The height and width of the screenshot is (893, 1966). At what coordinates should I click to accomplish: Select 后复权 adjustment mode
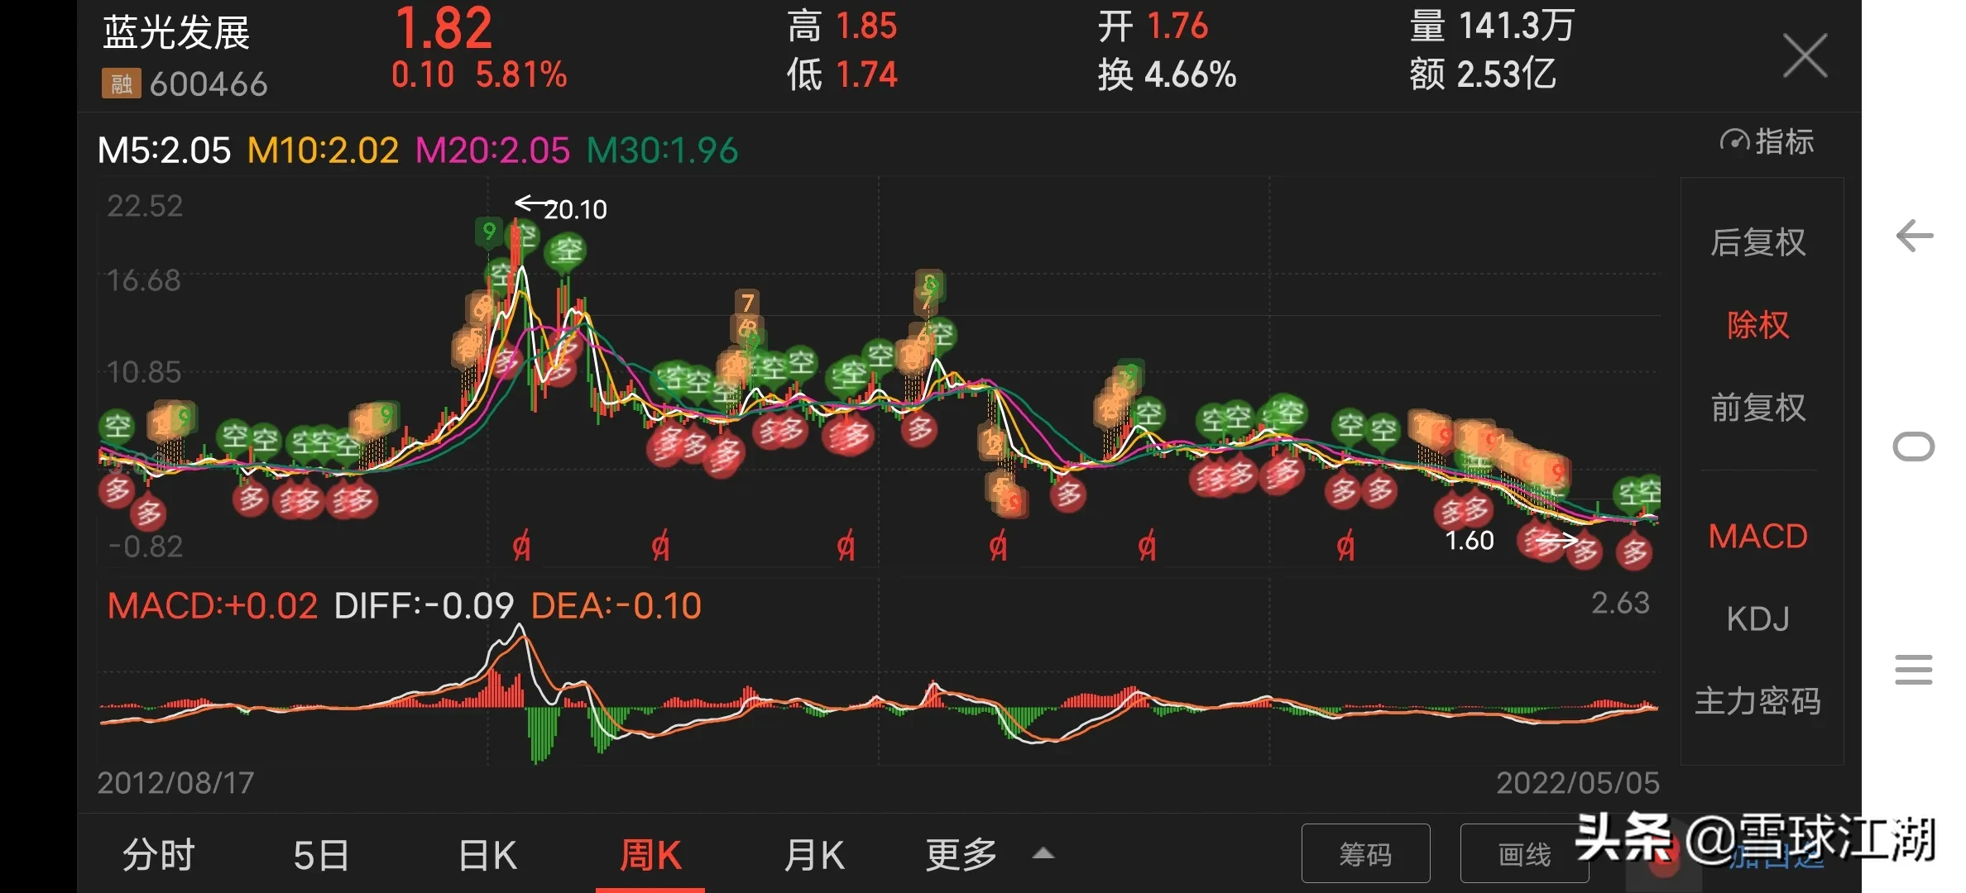point(1757,242)
